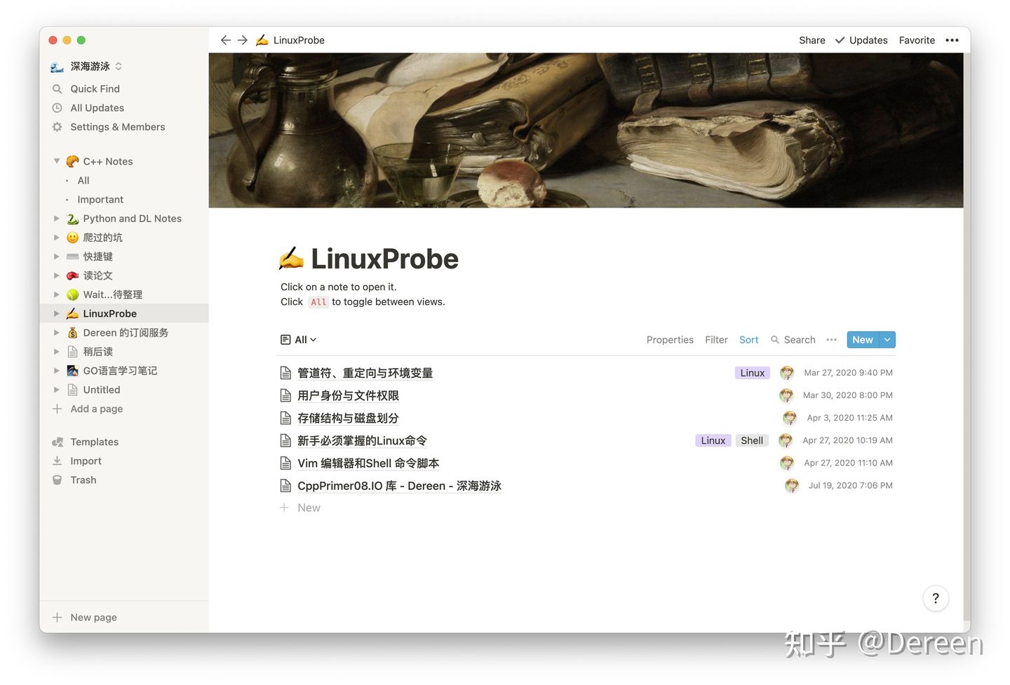Expand the Python and DL Notes page

[x=57, y=219]
